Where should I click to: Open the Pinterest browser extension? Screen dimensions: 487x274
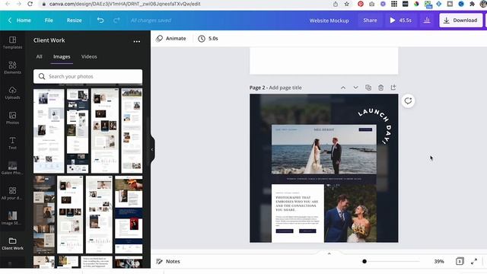pyautogui.click(x=361, y=4)
